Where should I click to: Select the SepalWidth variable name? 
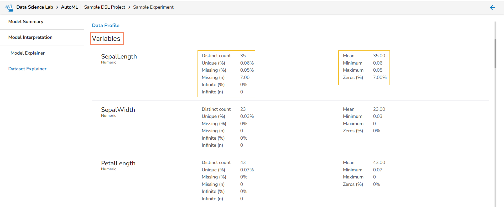[118, 110]
